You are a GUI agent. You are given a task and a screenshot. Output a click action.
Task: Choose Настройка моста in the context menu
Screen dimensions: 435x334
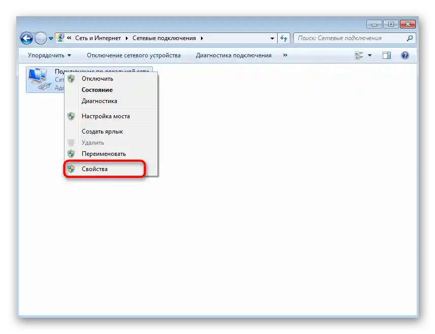111,116
